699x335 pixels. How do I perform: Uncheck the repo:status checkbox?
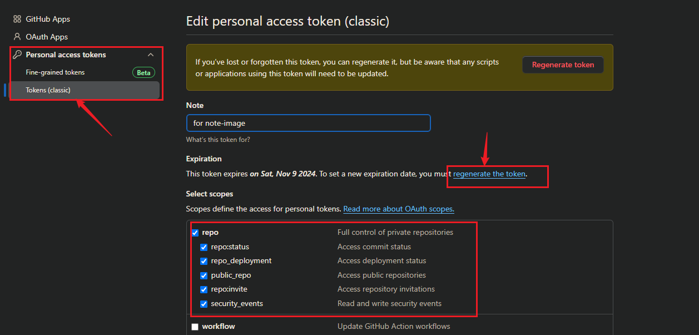pyautogui.click(x=204, y=247)
